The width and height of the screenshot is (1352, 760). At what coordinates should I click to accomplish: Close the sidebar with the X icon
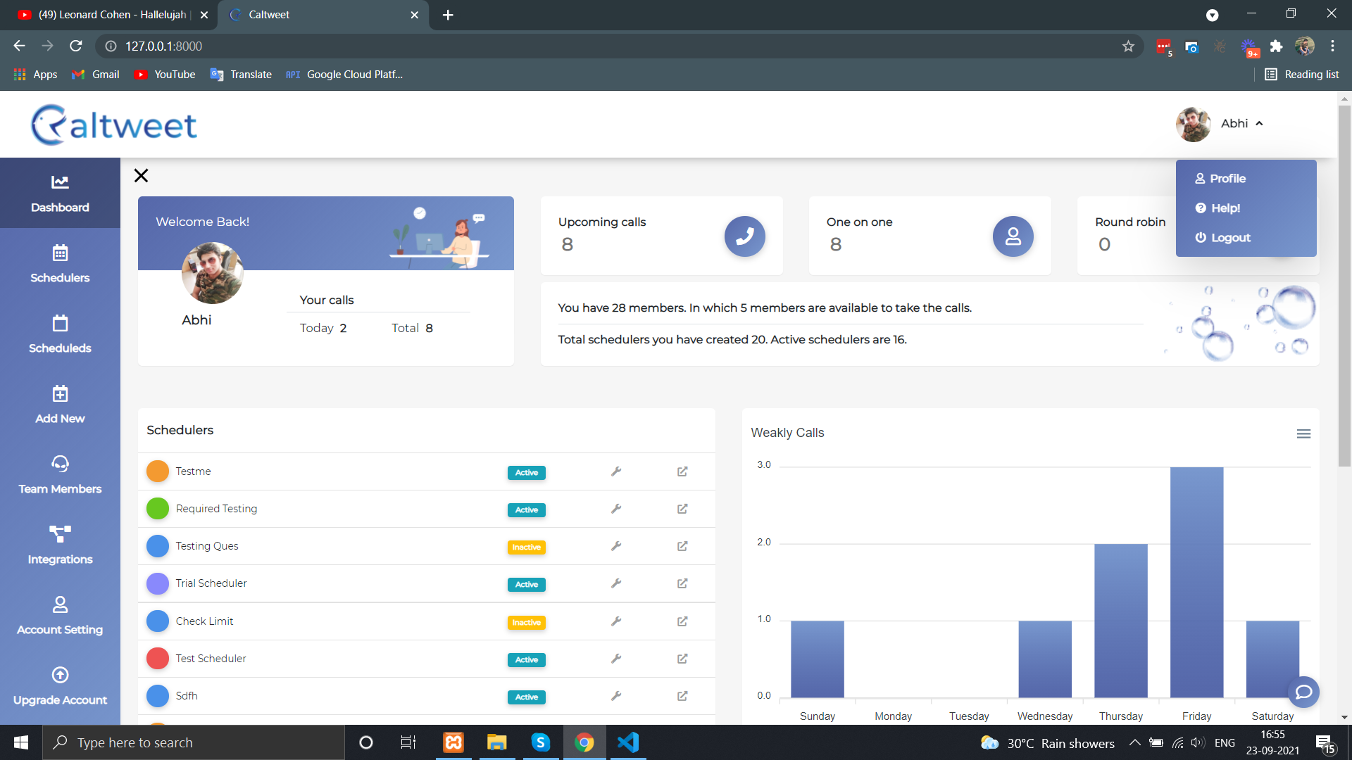[x=141, y=175]
